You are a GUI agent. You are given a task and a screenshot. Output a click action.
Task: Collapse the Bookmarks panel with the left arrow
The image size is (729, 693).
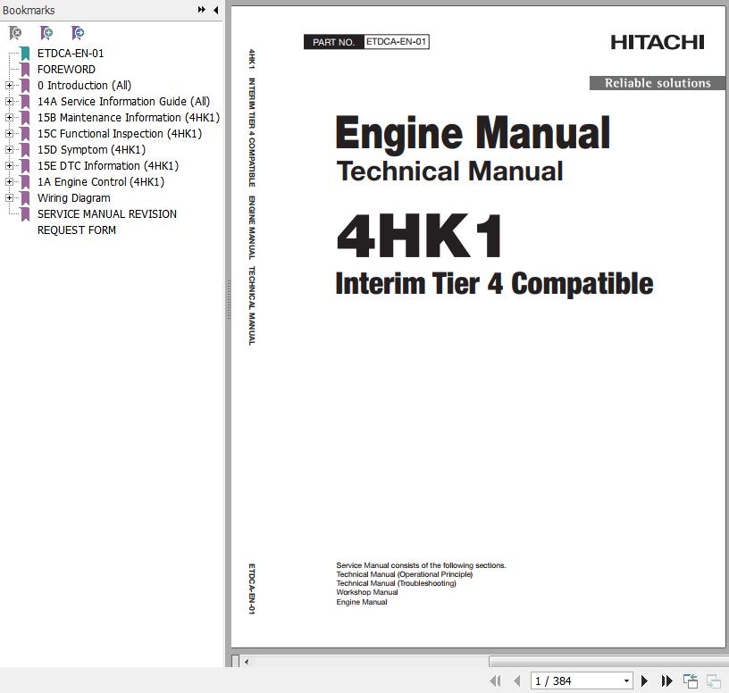tap(215, 10)
